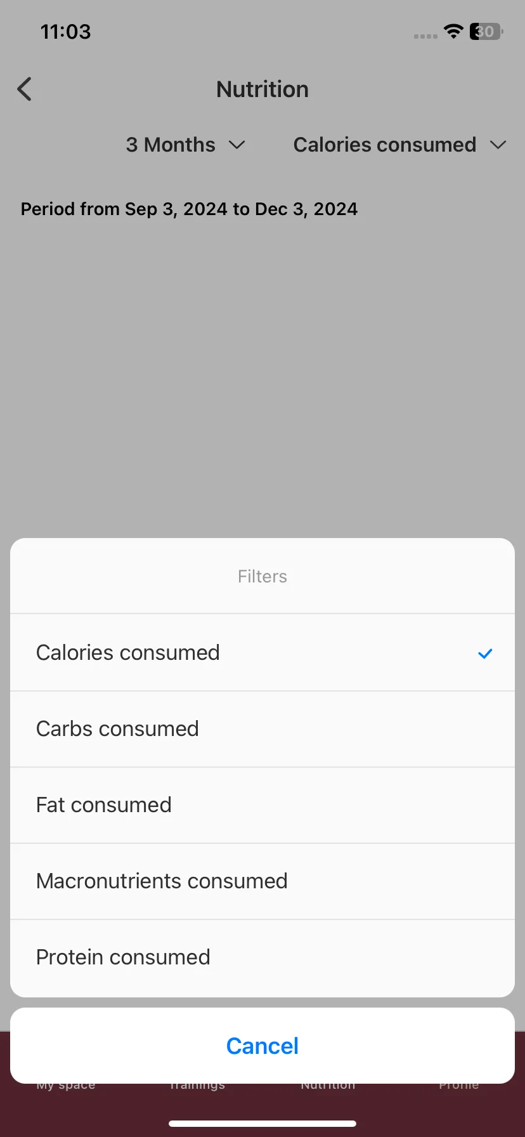Tap the cellular signal dots
525x1137 pixels.
[x=425, y=36]
